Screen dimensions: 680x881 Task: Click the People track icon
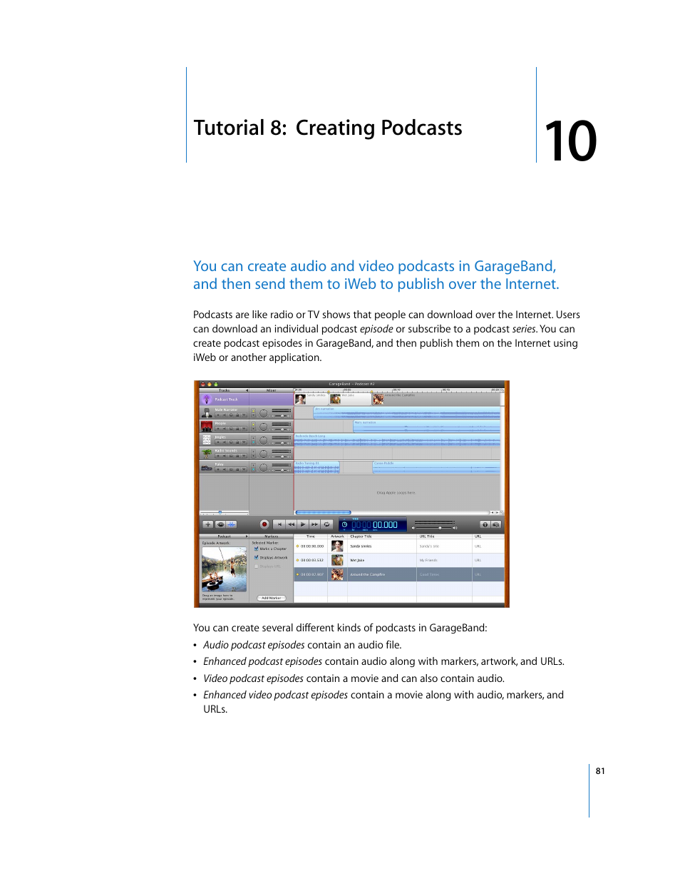pos(207,427)
